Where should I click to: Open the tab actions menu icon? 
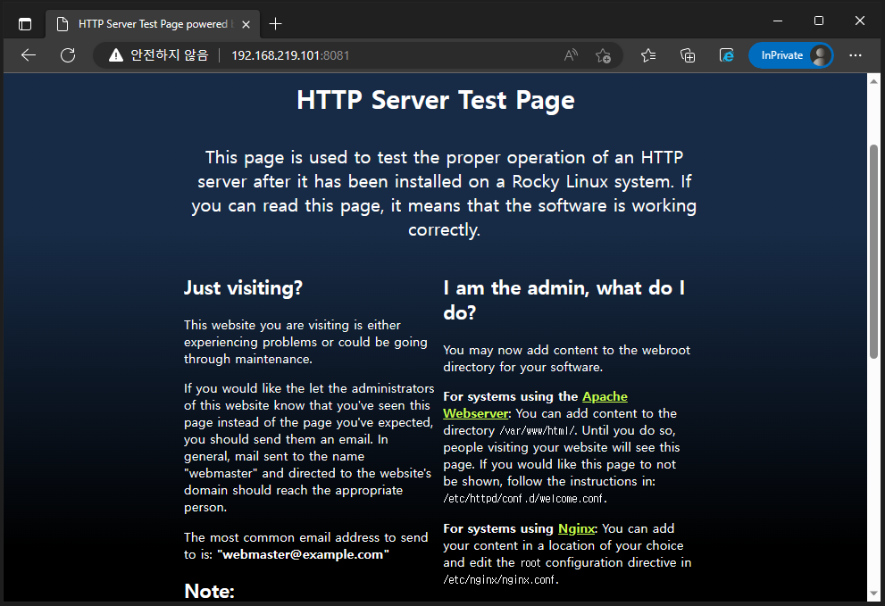point(25,24)
